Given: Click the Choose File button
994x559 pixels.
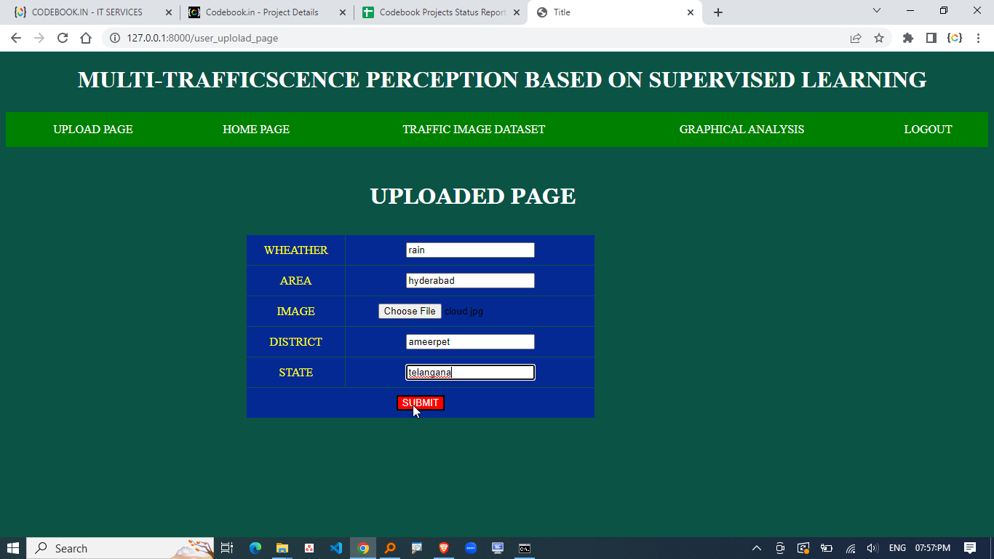Looking at the screenshot, I should tap(410, 312).
